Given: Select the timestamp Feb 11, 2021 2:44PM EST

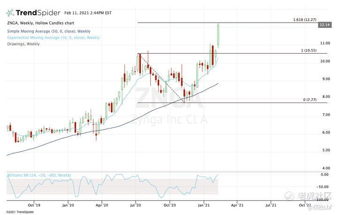Looking at the screenshot, I should tap(88, 13).
